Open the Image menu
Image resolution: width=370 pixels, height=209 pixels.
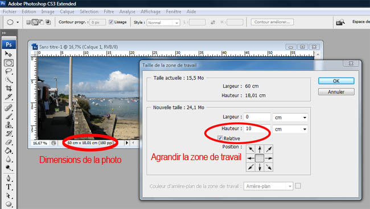pos(48,11)
